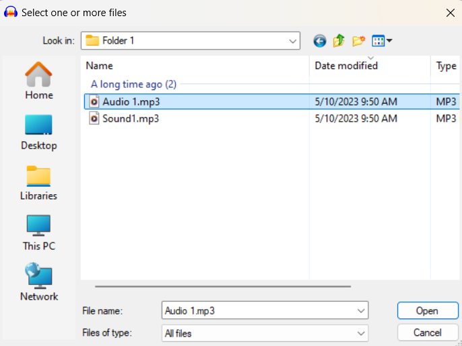Select the Sound1.mp3 file name
The image size is (462, 346).
[x=131, y=118]
